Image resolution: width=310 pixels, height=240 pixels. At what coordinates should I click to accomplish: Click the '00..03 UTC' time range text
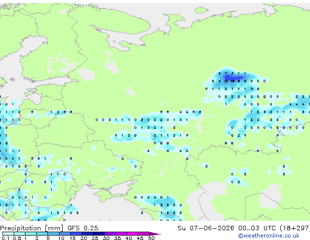257,228
